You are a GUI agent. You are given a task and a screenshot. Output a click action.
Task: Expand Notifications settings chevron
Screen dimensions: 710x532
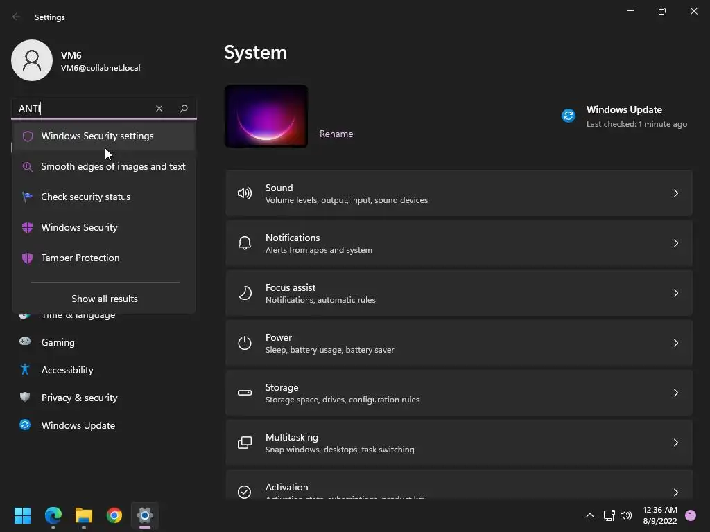click(x=675, y=243)
